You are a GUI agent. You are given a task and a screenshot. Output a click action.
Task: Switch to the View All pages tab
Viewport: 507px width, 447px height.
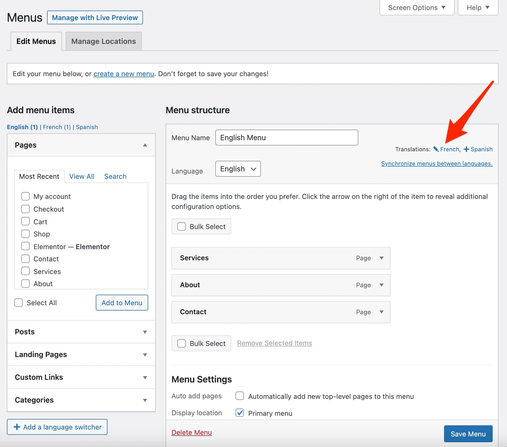click(x=82, y=176)
